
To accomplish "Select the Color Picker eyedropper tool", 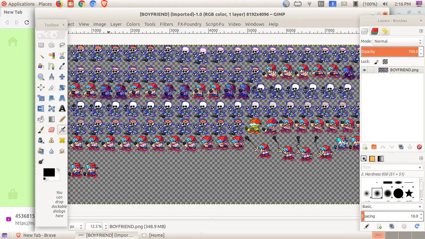I will pos(62,66).
